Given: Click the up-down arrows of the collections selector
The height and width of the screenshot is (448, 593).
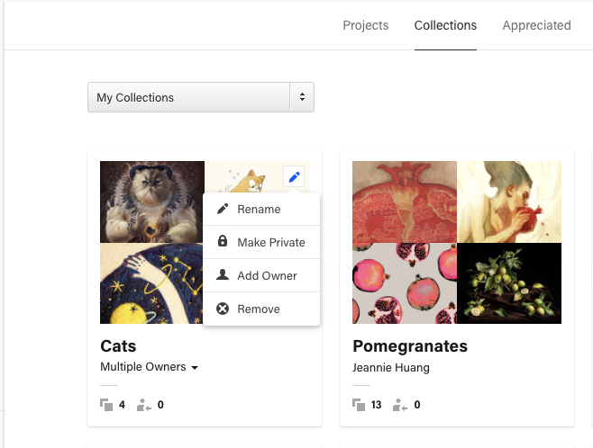Looking at the screenshot, I should coord(302,97).
